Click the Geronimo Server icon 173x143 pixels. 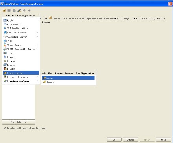click(x=5, y=33)
